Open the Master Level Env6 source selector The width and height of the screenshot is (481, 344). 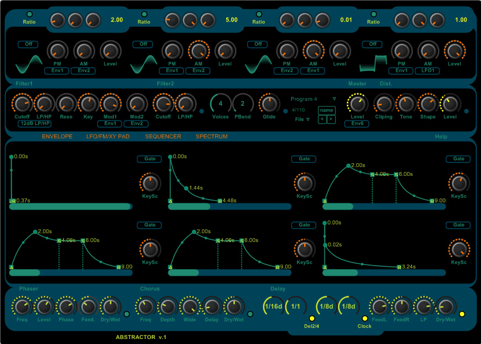pos(357,123)
